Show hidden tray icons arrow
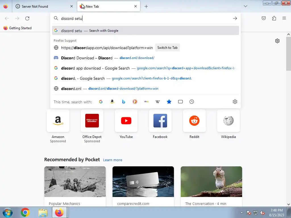Screen dimensions: 291x218 242,213
